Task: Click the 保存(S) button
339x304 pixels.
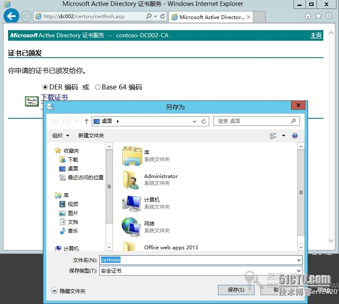Action: [x=236, y=290]
